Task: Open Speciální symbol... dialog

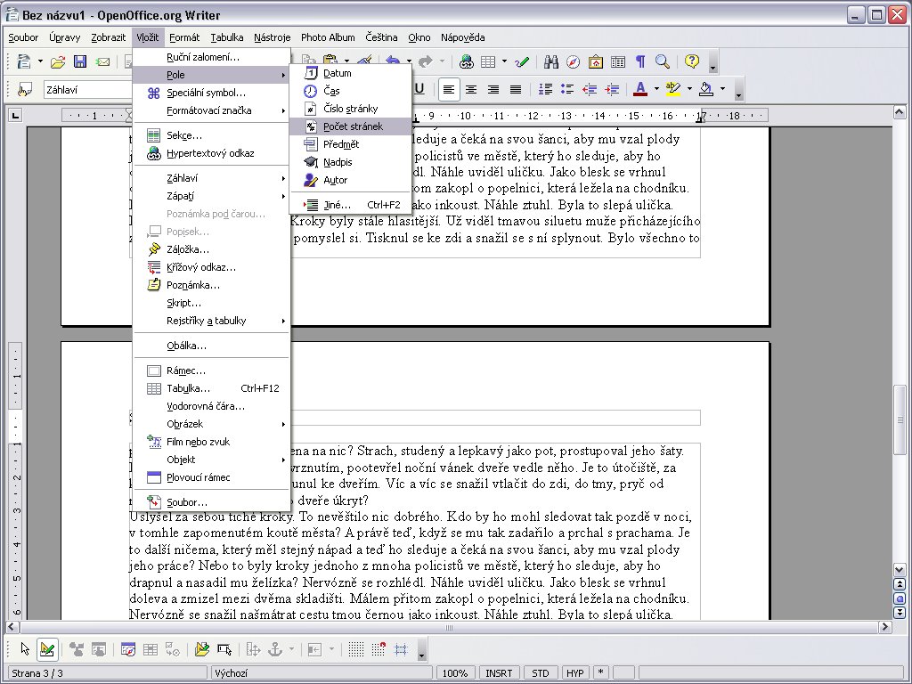Action: pyautogui.click(x=212, y=93)
